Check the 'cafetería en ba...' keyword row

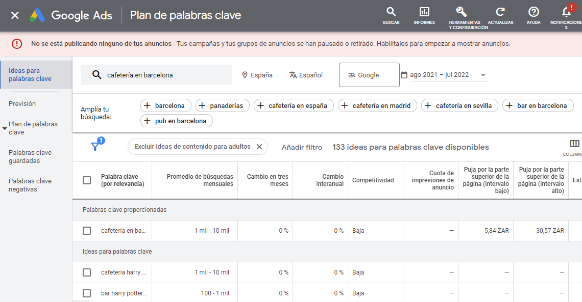tap(87, 231)
